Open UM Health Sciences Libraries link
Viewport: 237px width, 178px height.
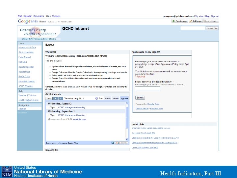[145, 148]
